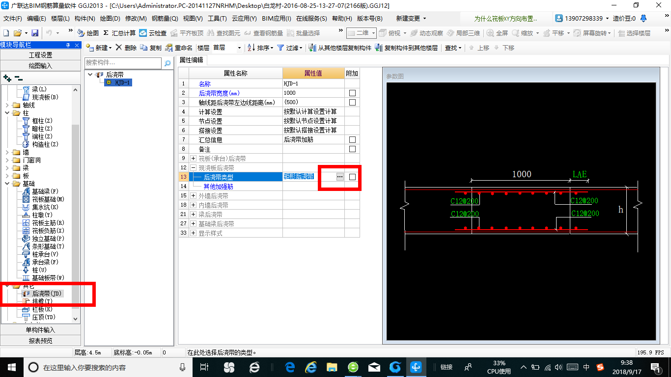Open 过滤 filter dropdown
Viewport: 671px width, 377px height.
click(290, 48)
